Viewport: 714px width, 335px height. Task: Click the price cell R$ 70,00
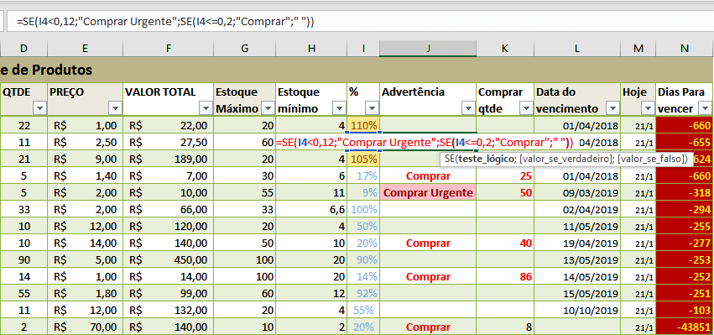[x=85, y=327]
